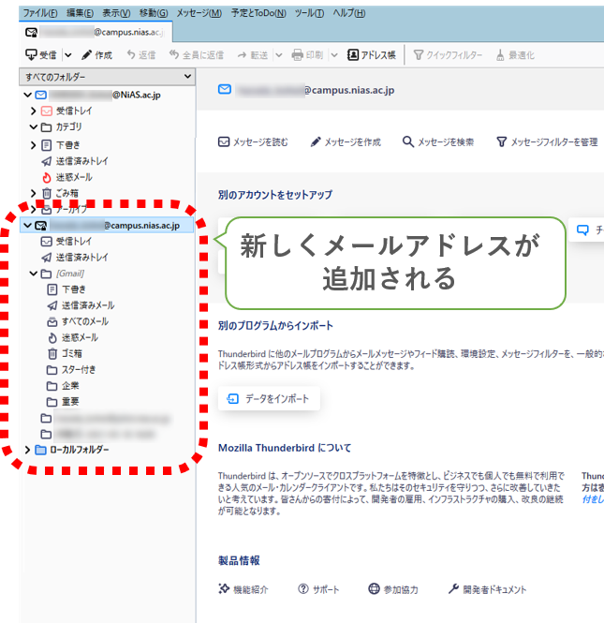This screenshot has height=623, width=604.
Task: Select 送信済みトレイ under campus account
Action: (x=81, y=258)
